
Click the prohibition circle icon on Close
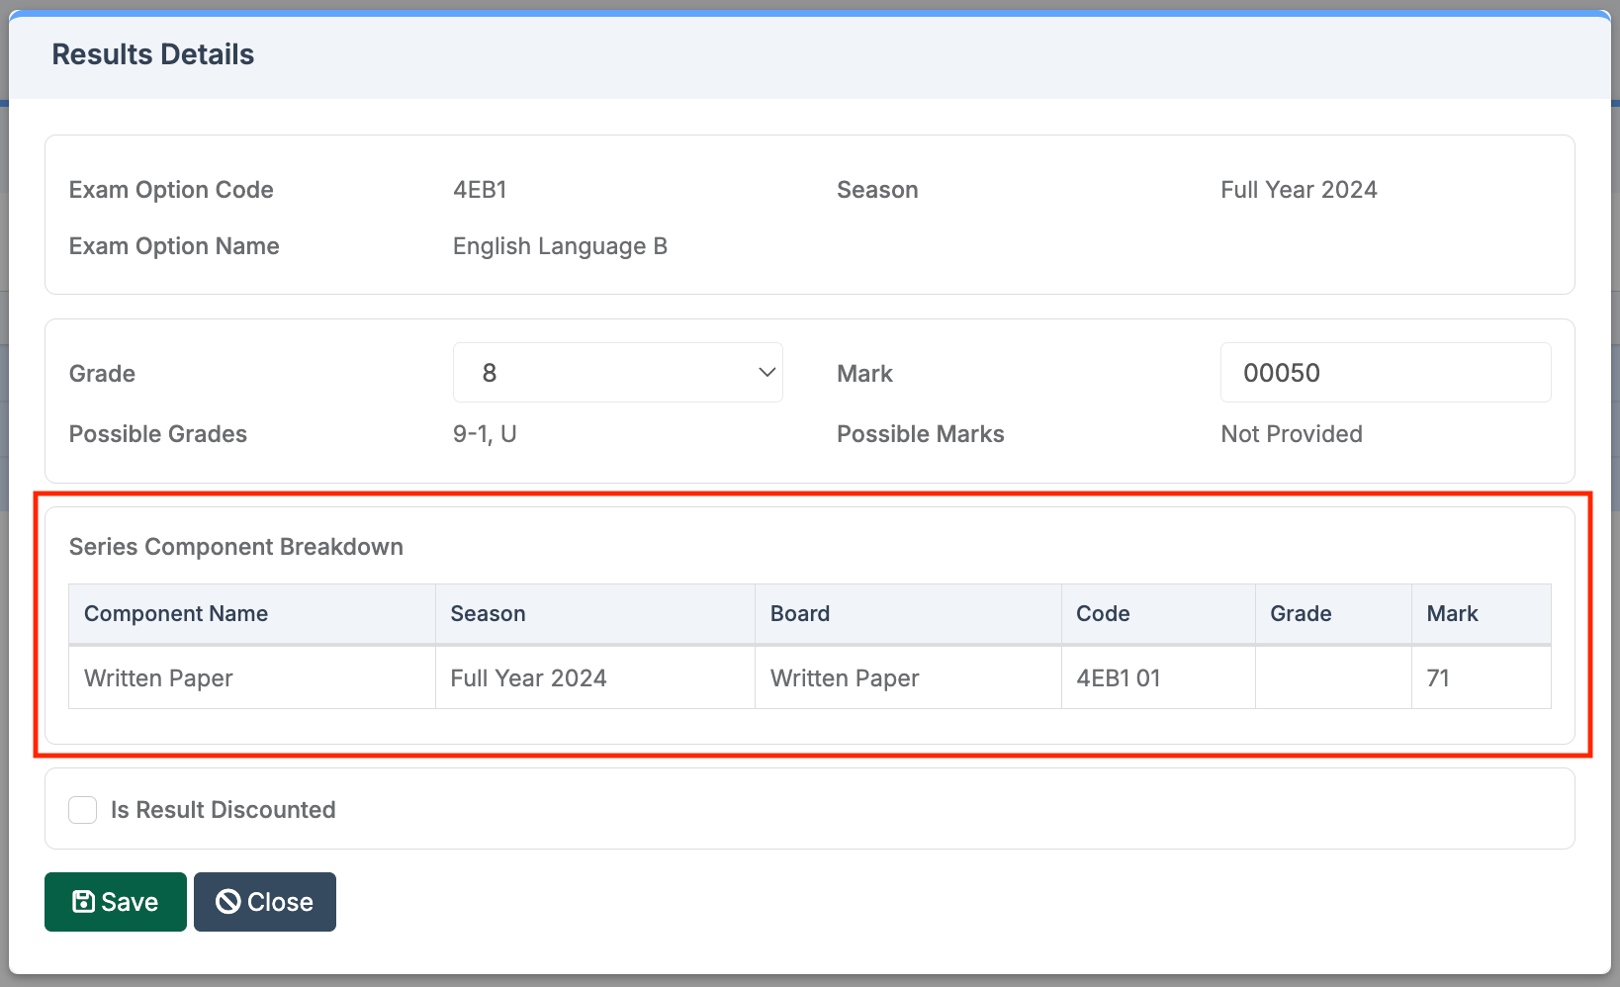pos(228,902)
